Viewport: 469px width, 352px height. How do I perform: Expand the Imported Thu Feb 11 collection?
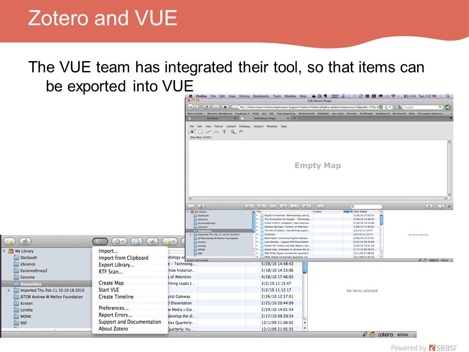coord(9,290)
